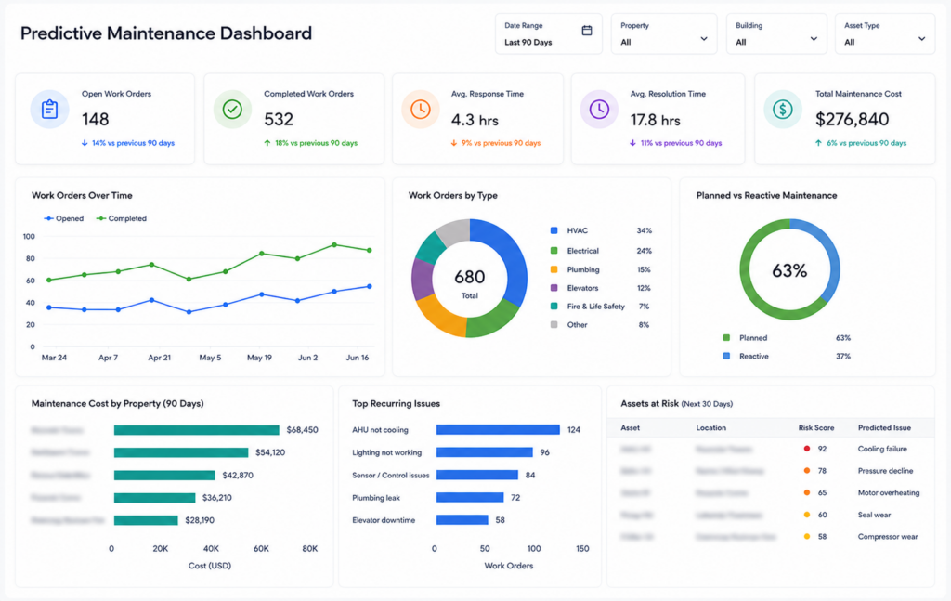This screenshot has height=601, width=951.
Task: Click the Reactive blue legend swatch
Action: (x=726, y=356)
